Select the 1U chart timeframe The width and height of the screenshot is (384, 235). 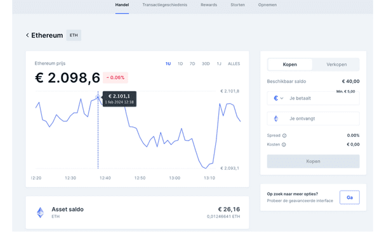pyautogui.click(x=168, y=64)
